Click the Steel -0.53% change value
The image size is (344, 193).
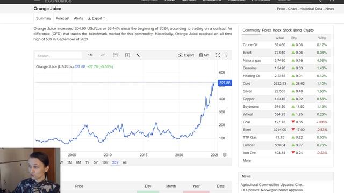(321, 130)
